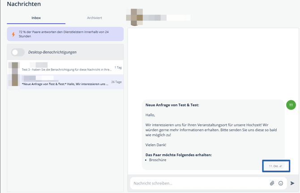Click the green TT avatar
The image size is (300, 193).
[291, 105]
